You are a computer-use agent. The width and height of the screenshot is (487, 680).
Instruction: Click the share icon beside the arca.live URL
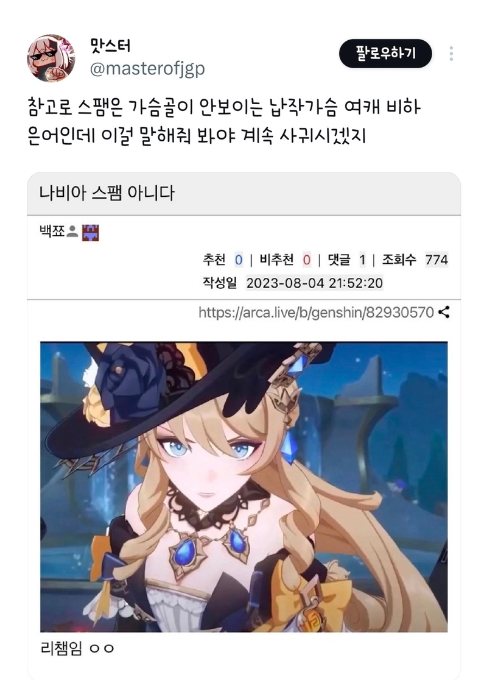[x=444, y=312]
